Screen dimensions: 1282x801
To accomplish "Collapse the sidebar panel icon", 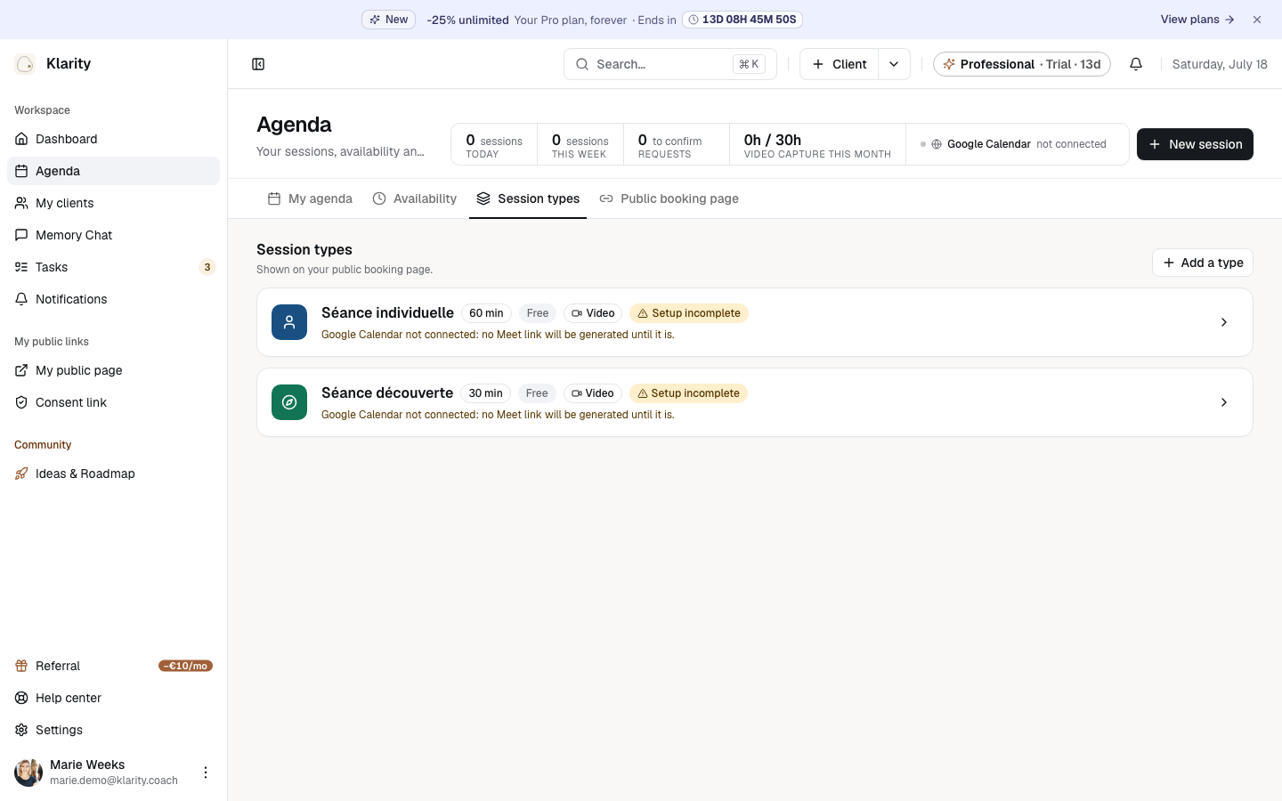I will coord(258,64).
